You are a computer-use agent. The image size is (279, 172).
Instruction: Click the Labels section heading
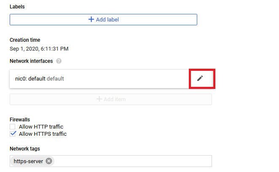coord(17,7)
